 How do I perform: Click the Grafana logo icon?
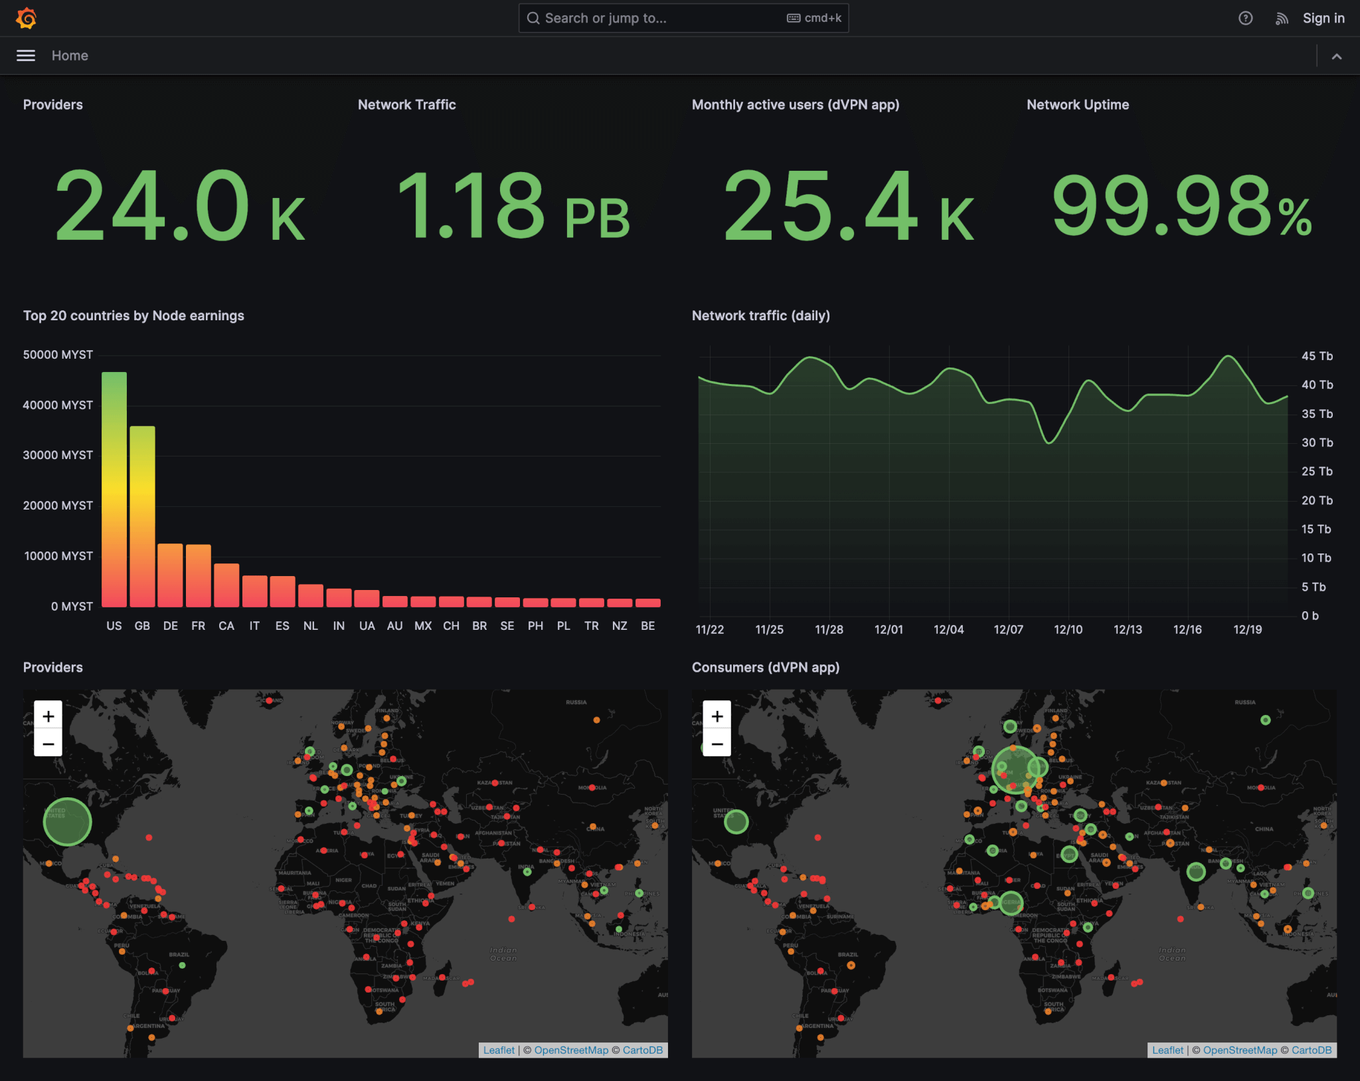(x=25, y=18)
